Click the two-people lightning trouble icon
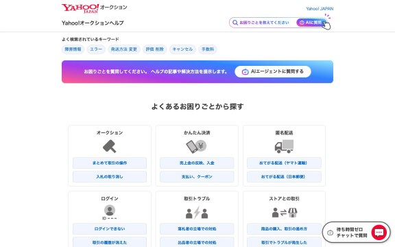This screenshot has width=395, height=247. [x=197, y=213]
